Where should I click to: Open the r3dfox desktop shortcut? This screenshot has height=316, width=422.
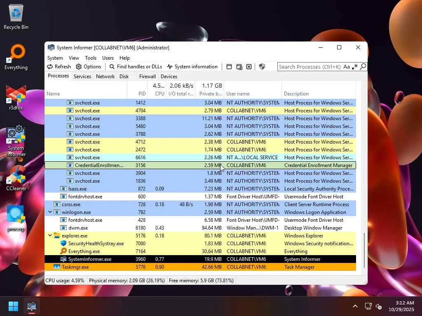(16, 98)
